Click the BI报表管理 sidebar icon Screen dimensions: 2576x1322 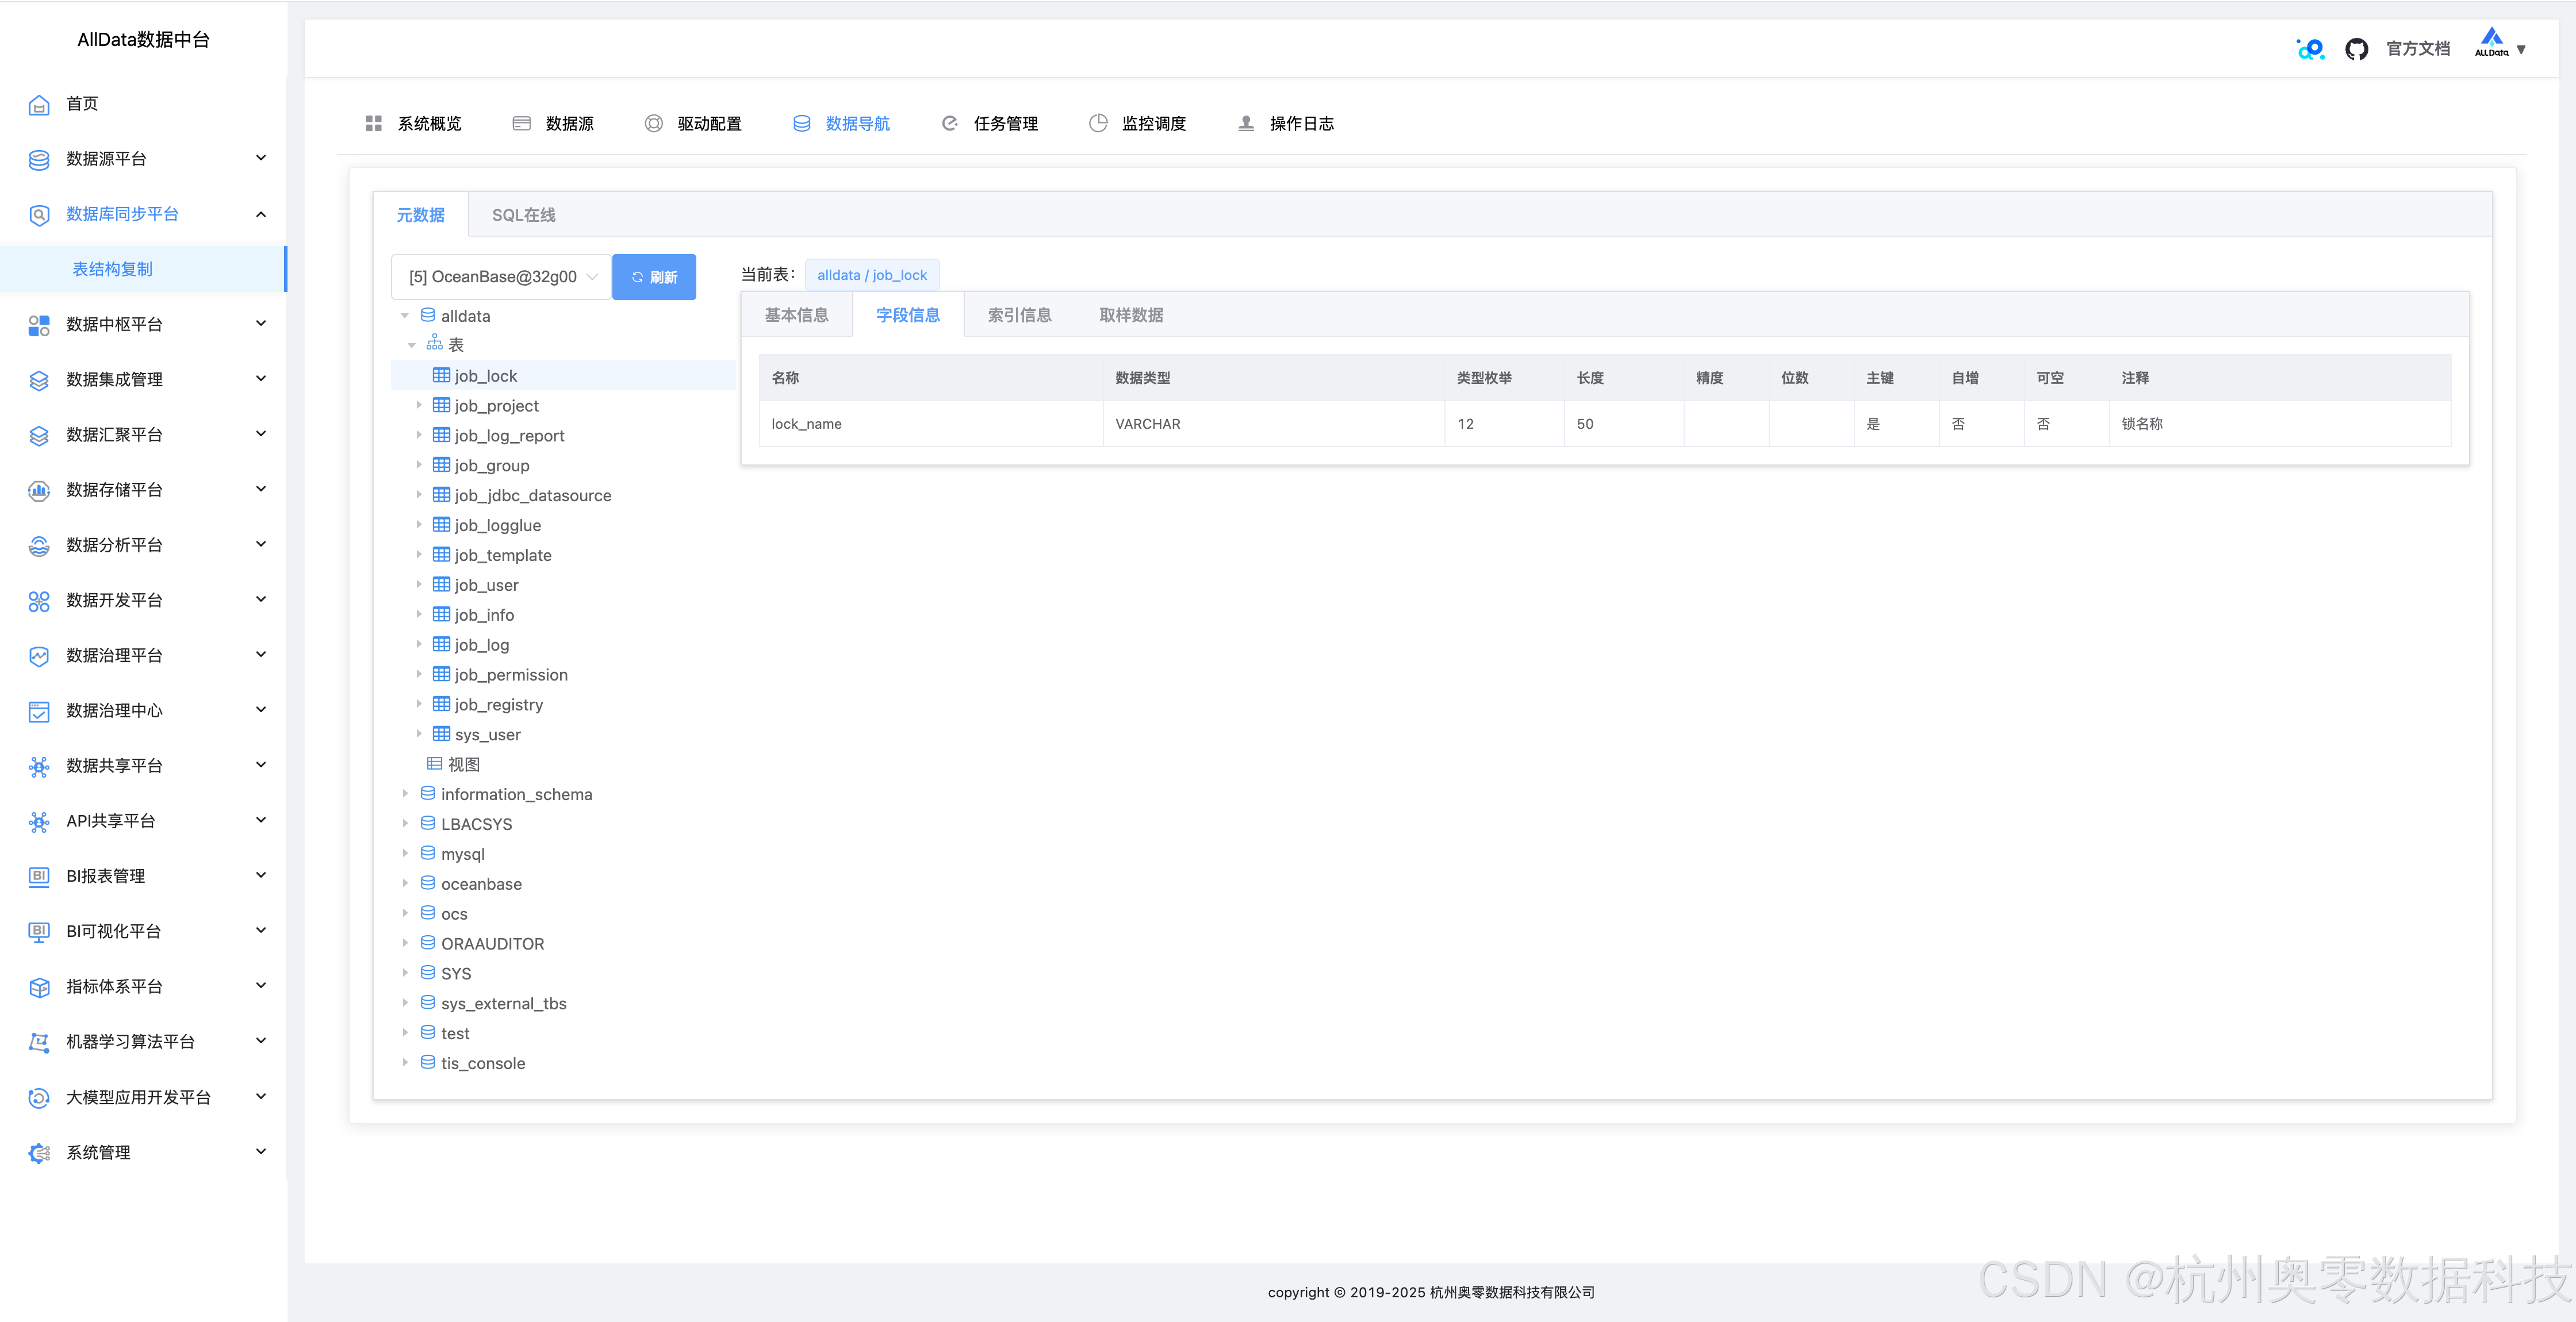pyautogui.click(x=39, y=876)
